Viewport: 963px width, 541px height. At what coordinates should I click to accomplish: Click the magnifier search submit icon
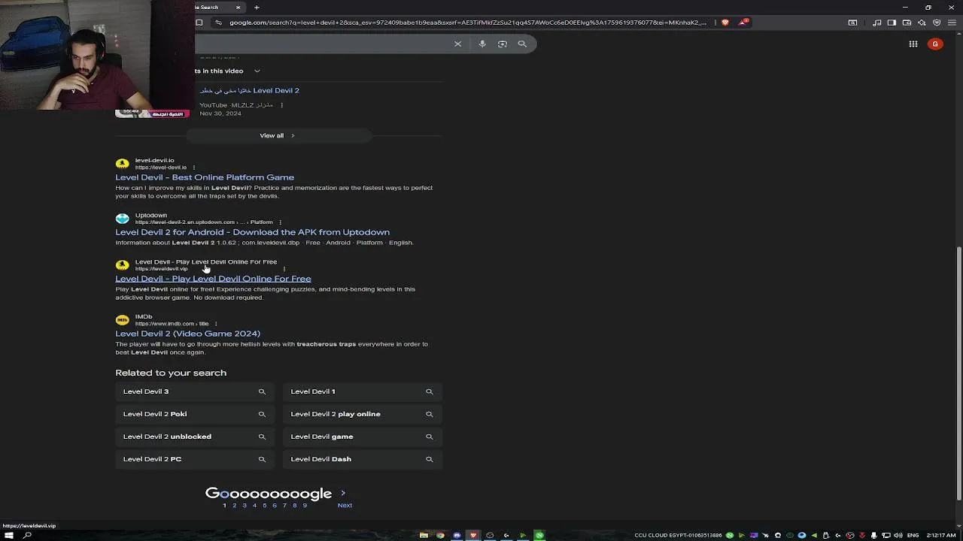522,44
